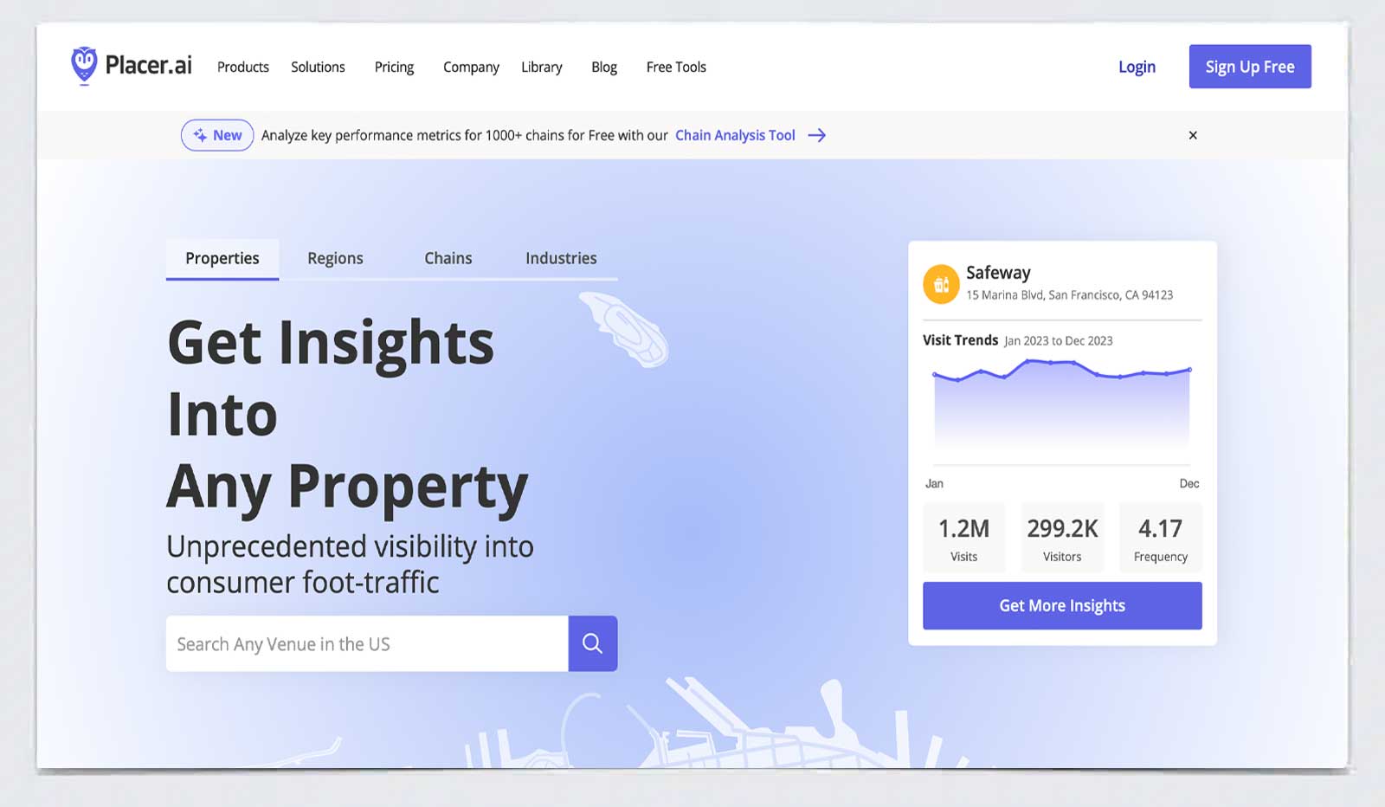Open the Chain Analysis Tool link

pos(735,135)
